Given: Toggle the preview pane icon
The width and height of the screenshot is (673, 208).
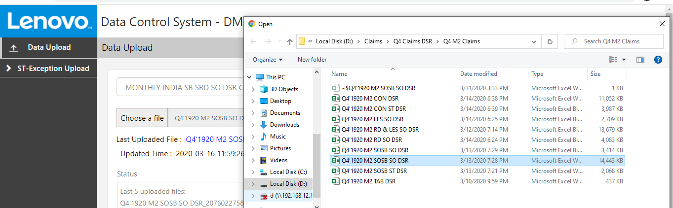Looking at the screenshot, I should pos(640,60).
